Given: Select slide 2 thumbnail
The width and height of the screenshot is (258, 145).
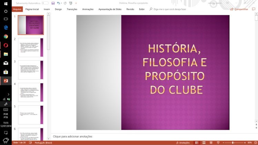Looking at the screenshot, I should click(31, 48).
